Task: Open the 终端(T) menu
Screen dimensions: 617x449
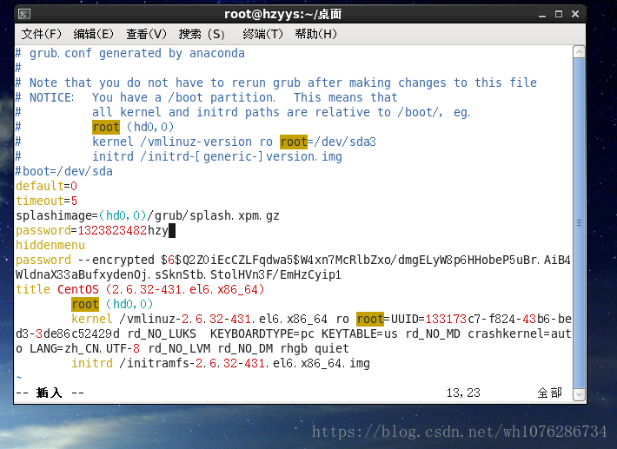Action: (x=262, y=34)
